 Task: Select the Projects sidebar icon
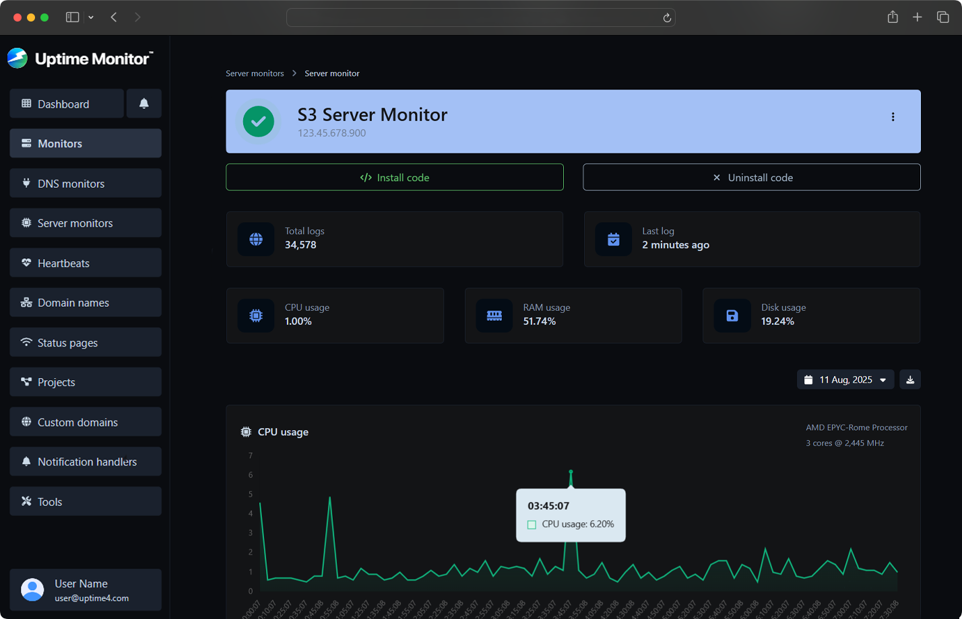click(26, 381)
